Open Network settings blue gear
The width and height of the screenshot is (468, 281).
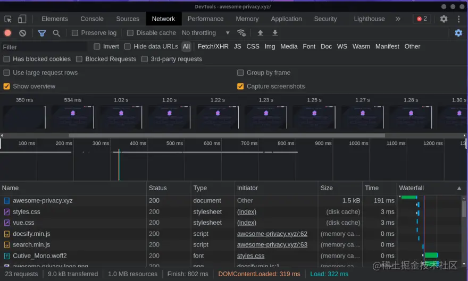(x=458, y=33)
